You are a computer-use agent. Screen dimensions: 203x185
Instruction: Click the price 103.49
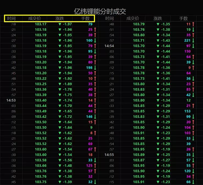pos(41,111)
